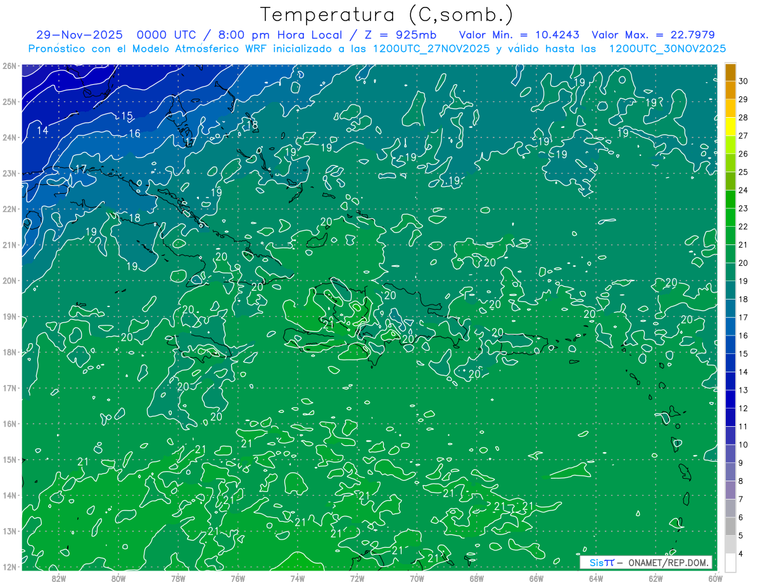760x587 pixels.
Task: Click the '14' contour label on the map
Action: click(x=42, y=130)
